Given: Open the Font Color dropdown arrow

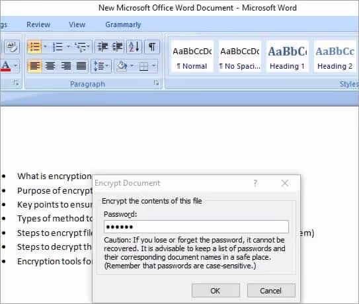Looking at the screenshot, I should pyautogui.click(x=15, y=66).
